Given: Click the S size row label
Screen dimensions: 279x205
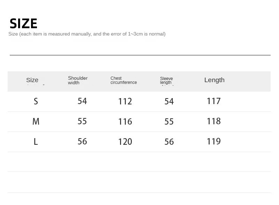Looking at the screenshot, I should pos(36,101).
